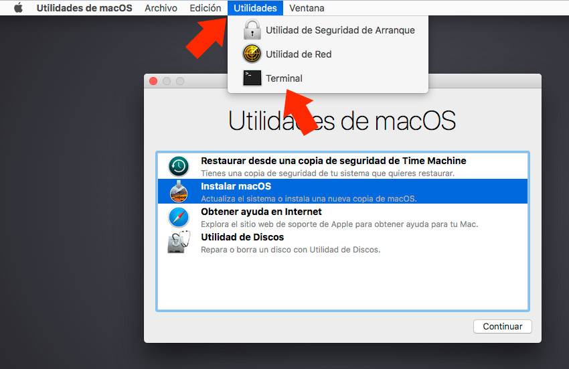
Task: Open the Archivo menu
Action: 161,8
